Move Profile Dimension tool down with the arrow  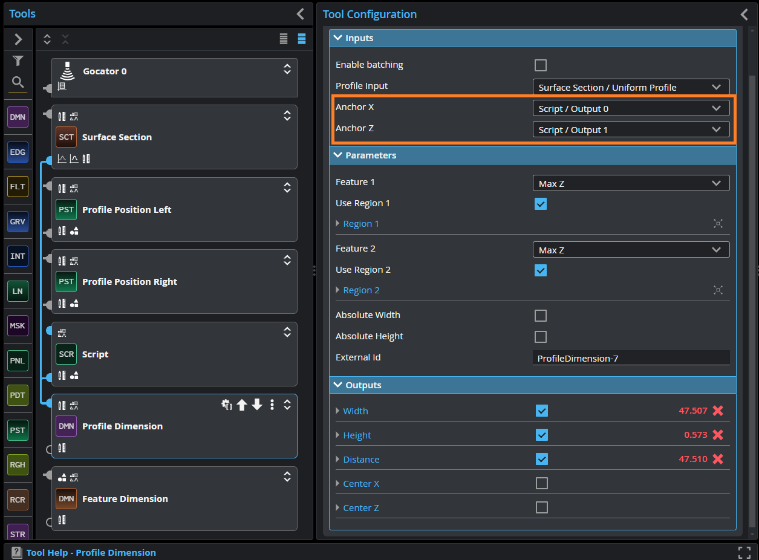pos(257,405)
